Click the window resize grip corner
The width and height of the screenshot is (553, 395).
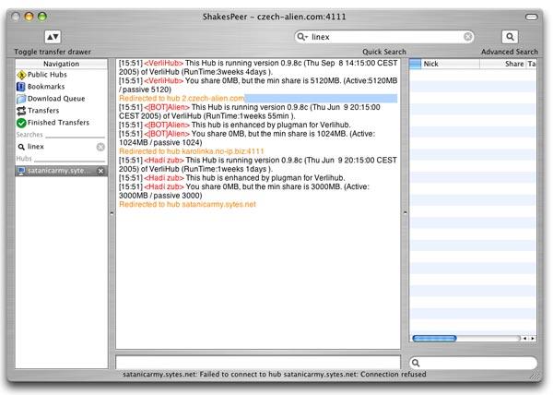point(535,376)
